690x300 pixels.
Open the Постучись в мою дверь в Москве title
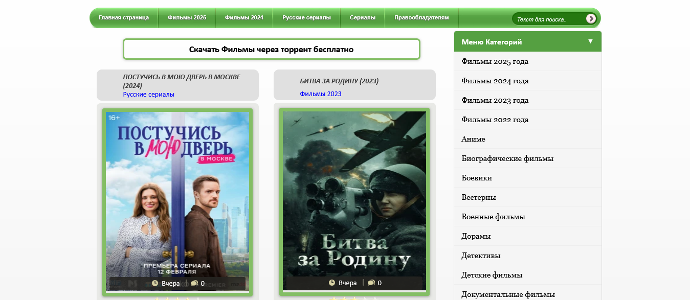[x=182, y=81]
